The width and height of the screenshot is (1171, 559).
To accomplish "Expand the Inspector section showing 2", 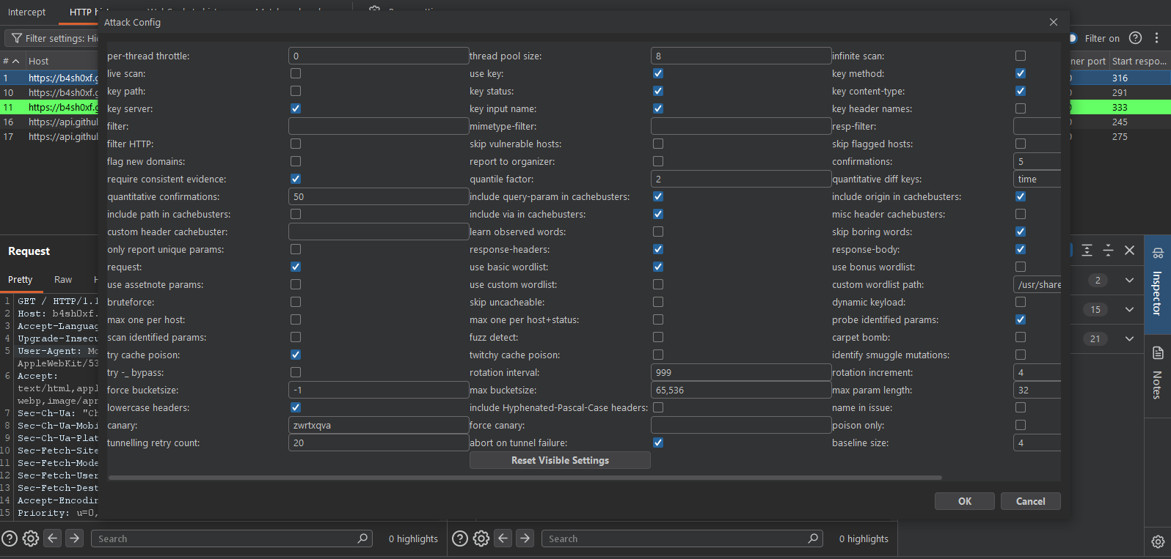I will (1130, 280).
